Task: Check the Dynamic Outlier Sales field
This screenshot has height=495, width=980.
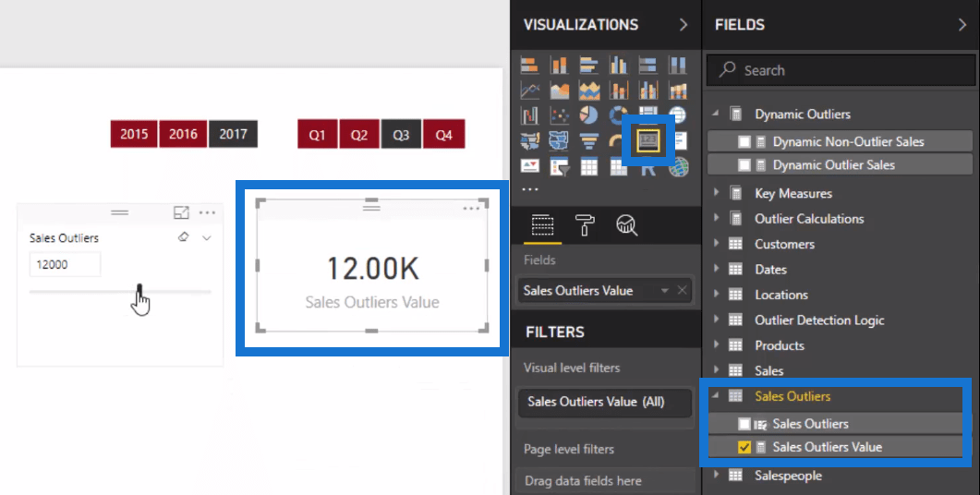Action: 744,165
